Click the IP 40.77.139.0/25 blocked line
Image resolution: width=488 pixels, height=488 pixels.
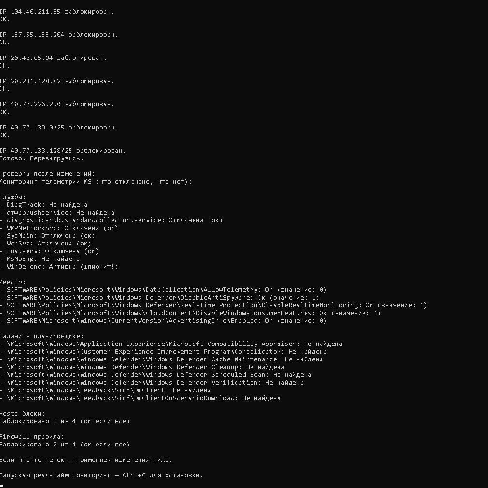coord(59,128)
